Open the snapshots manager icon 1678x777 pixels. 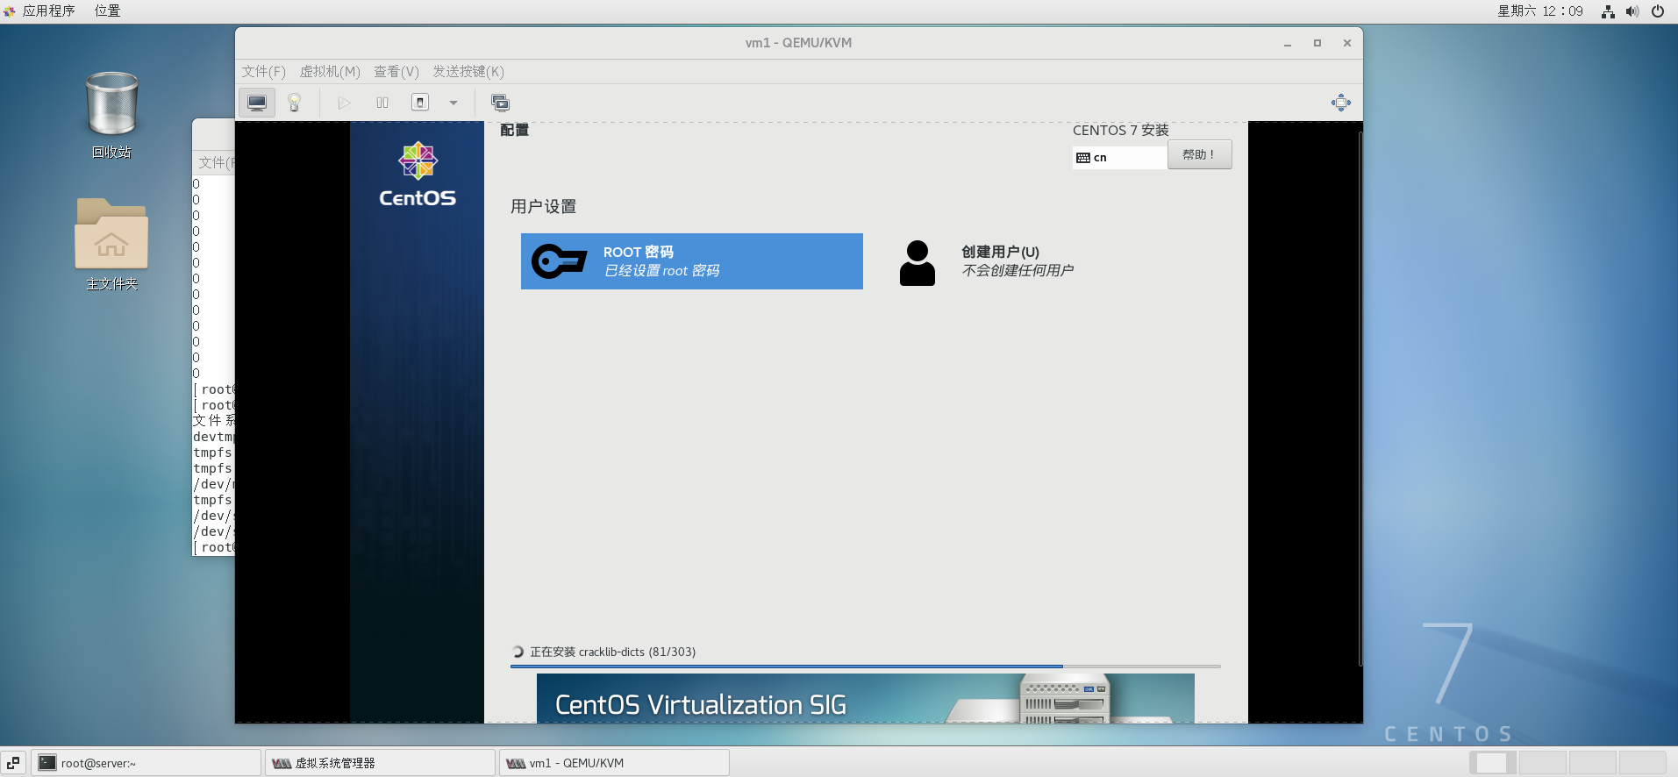point(500,103)
